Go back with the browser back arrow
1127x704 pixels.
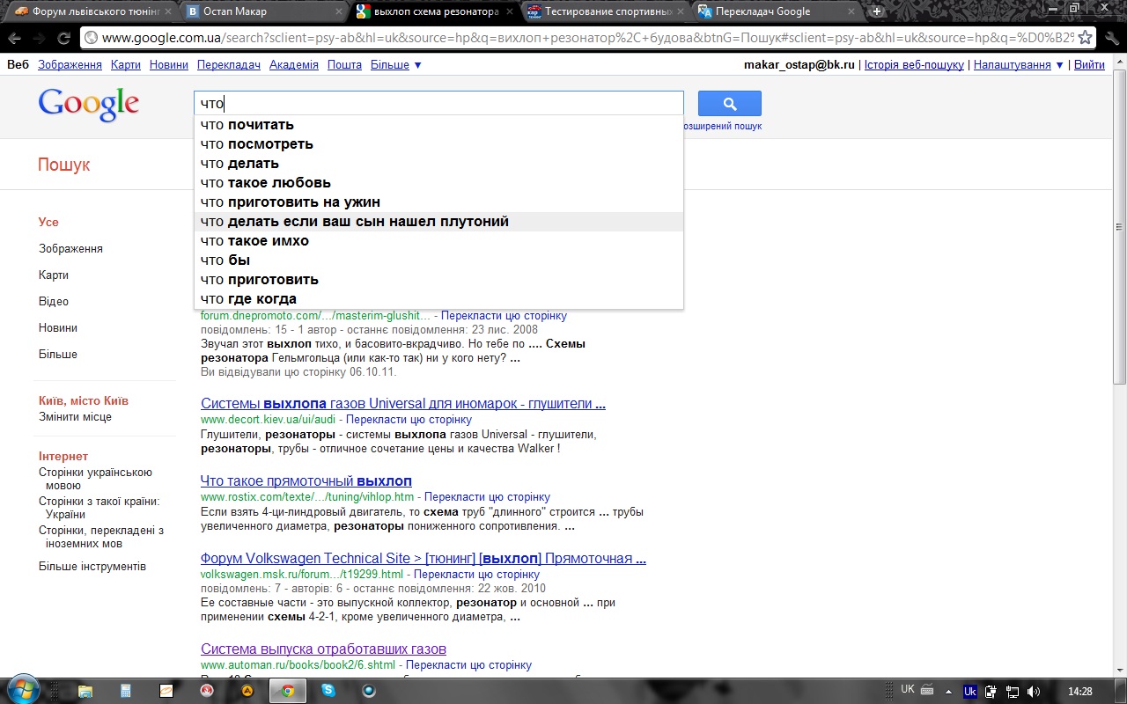(x=15, y=39)
